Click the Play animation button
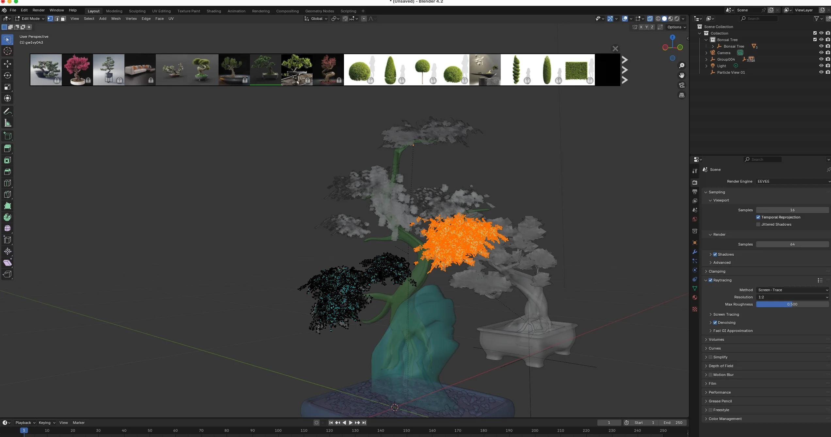Viewport: 831px width, 437px height. pos(351,423)
